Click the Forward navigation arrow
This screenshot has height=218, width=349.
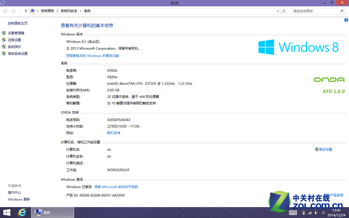point(13,11)
